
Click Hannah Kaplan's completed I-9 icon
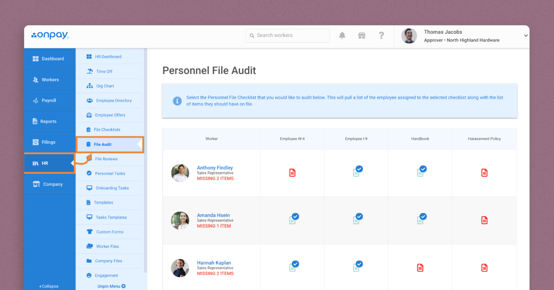(357, 266)
